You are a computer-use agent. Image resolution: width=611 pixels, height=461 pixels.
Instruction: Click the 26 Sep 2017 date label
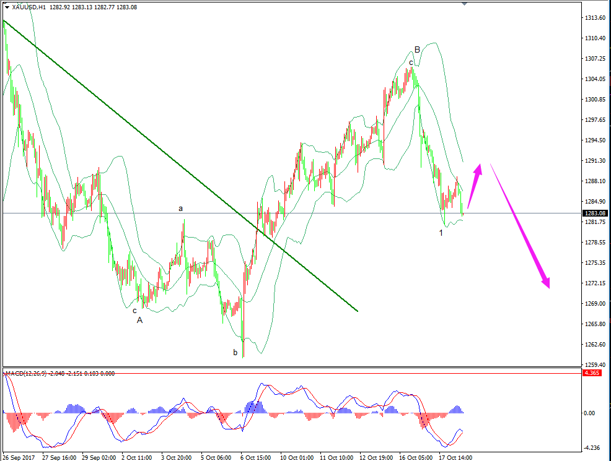[19, 458]
